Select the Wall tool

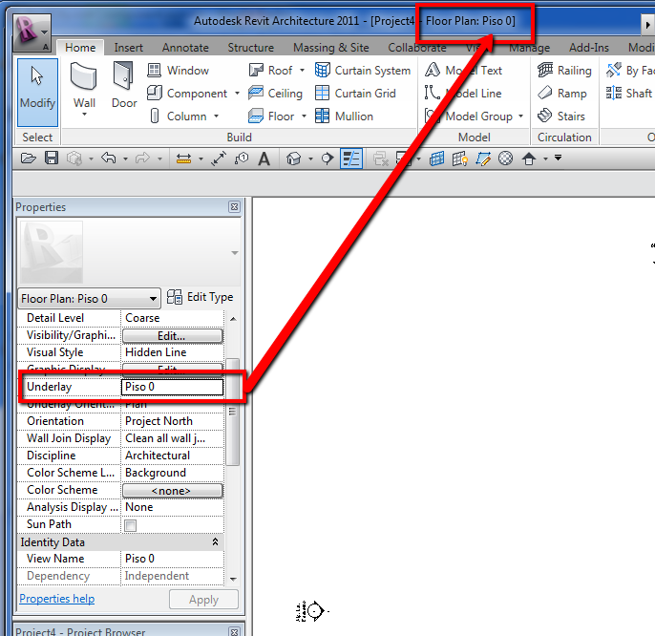(x=84, y=89)
